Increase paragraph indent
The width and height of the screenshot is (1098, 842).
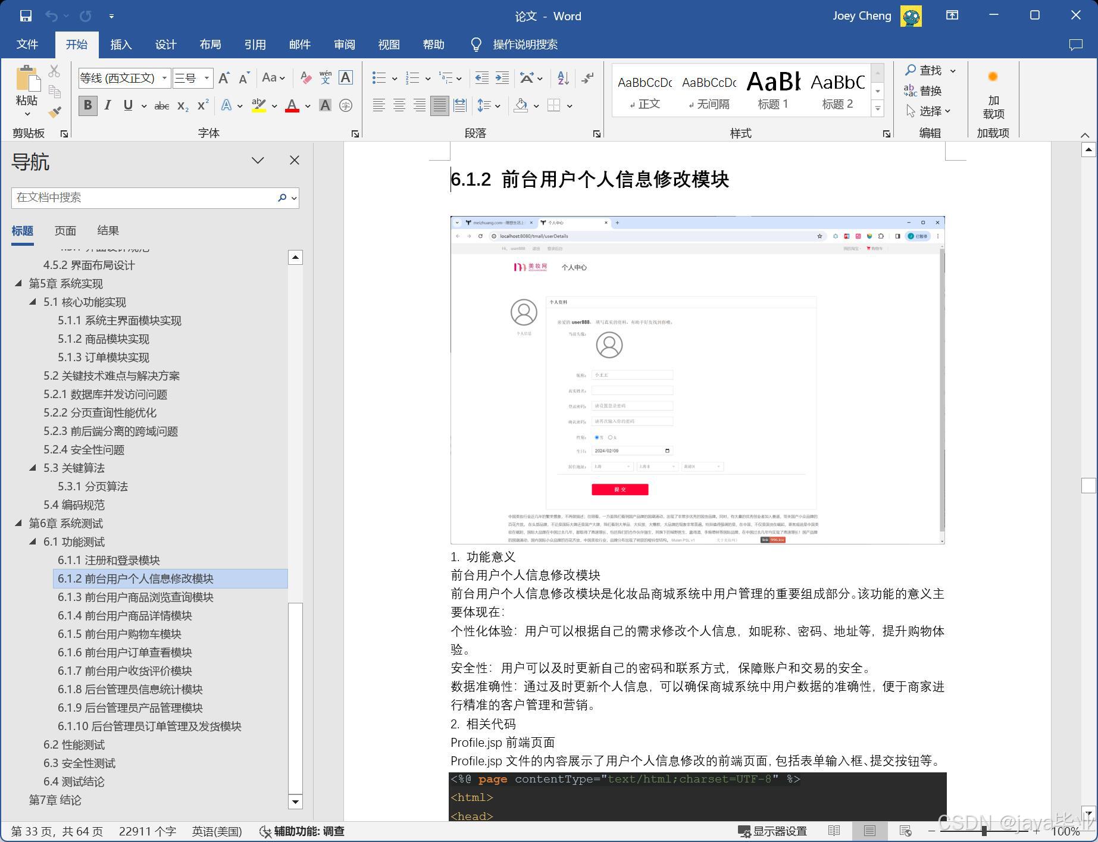pos(502,78)
